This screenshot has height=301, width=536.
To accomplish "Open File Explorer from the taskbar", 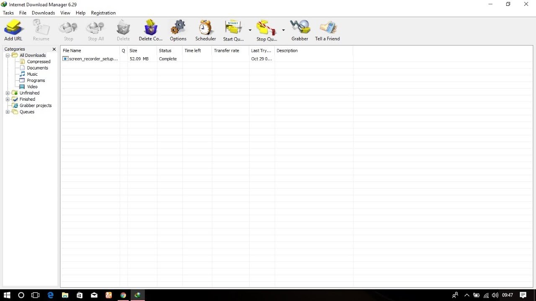I will (65, 295).
